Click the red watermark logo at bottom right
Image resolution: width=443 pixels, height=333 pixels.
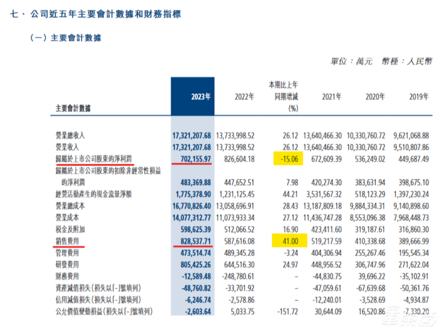click(411, 321)
